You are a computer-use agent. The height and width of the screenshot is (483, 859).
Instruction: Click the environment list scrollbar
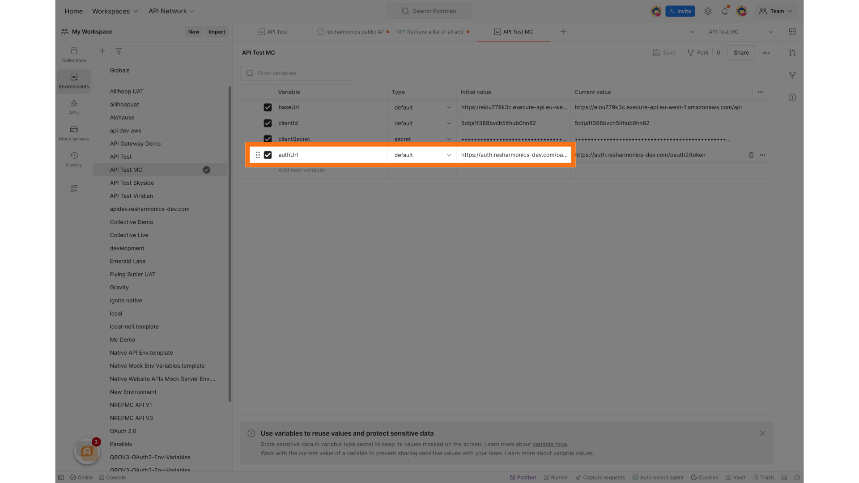230,244
